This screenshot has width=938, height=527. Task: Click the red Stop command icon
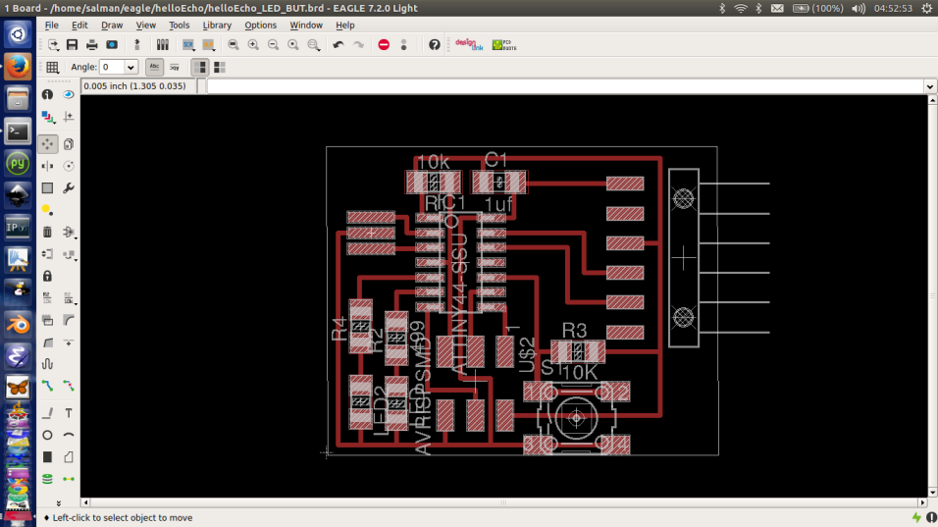point(384,45)
